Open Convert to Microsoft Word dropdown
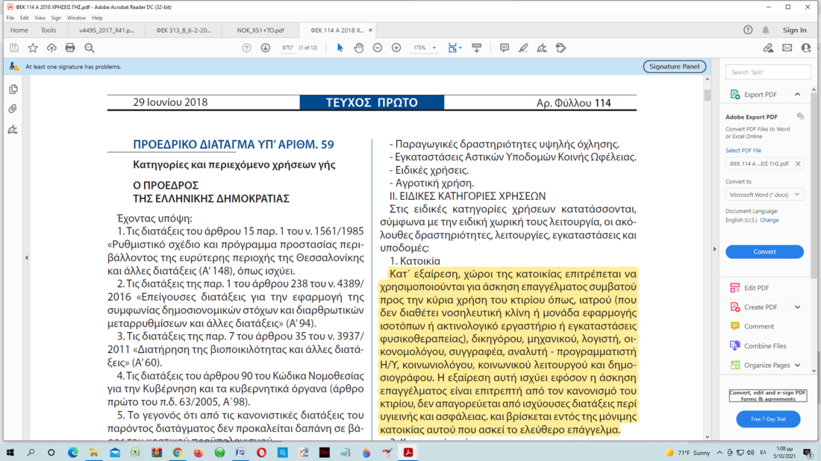 click(764, 195)
